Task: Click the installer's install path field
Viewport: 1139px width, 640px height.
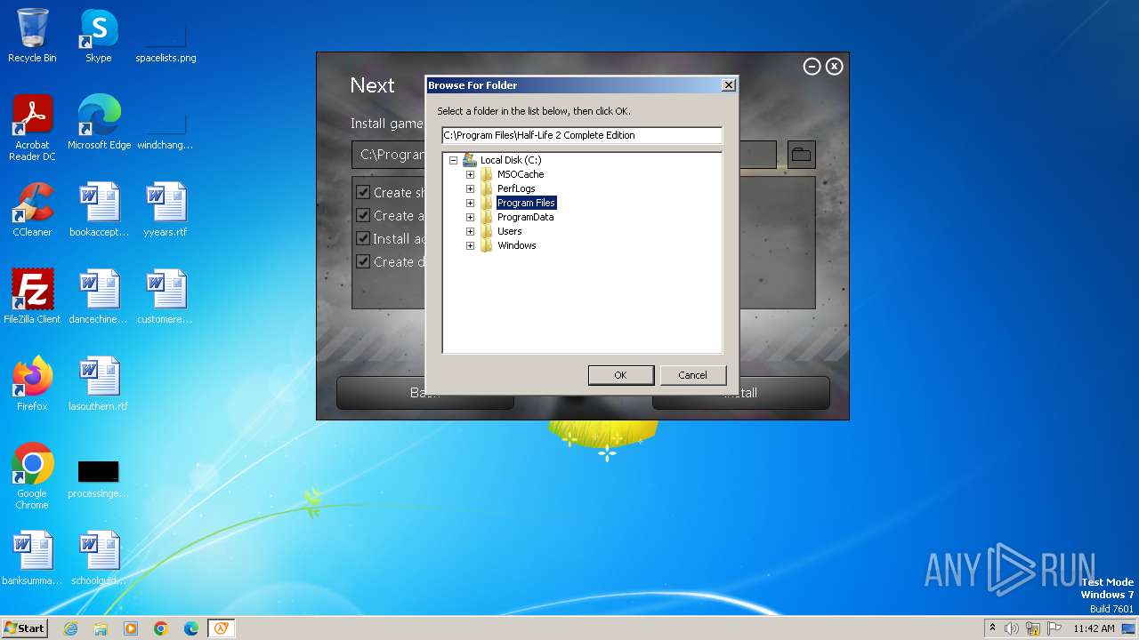Action: point(564,155)
